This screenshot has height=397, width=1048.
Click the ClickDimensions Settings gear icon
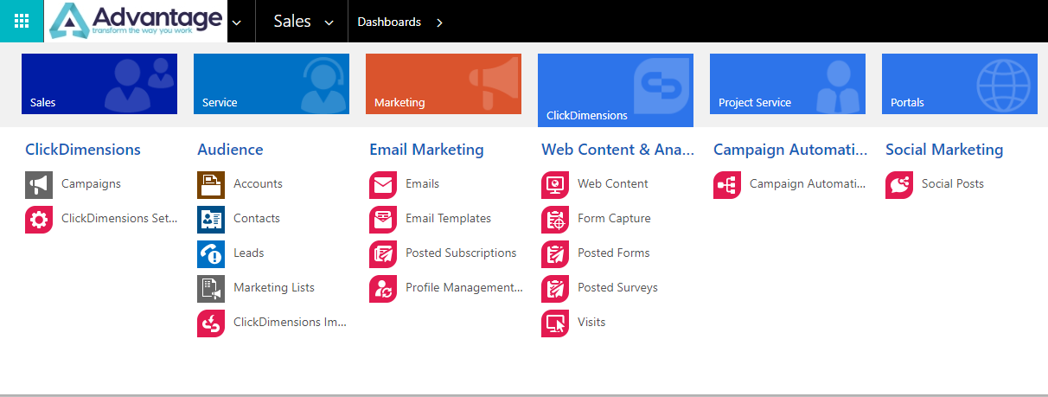click(39, 220)
